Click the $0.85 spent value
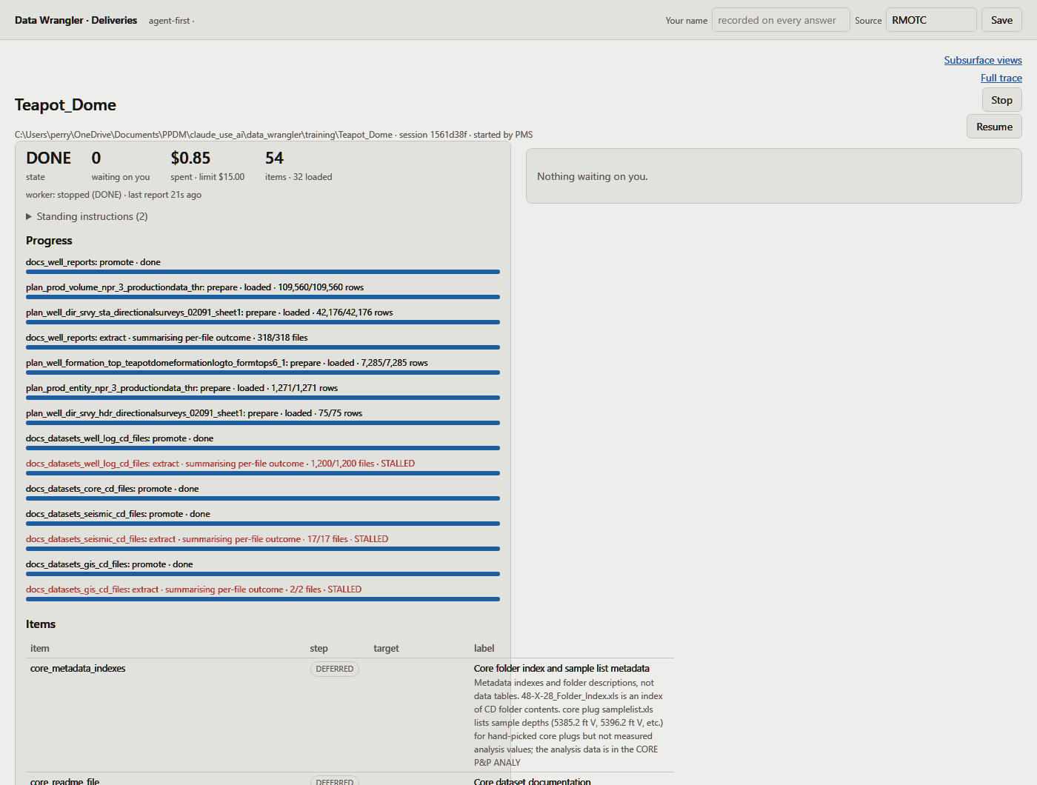Screen dimensions: 1037x785 [190, 158]
